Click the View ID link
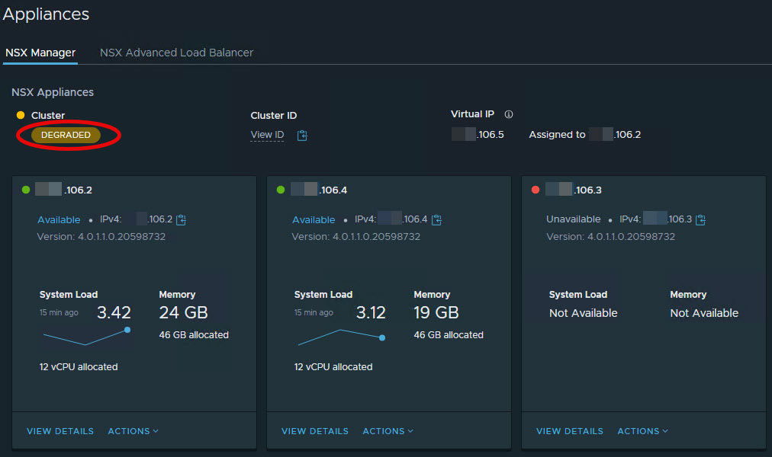 pos(267,135)
